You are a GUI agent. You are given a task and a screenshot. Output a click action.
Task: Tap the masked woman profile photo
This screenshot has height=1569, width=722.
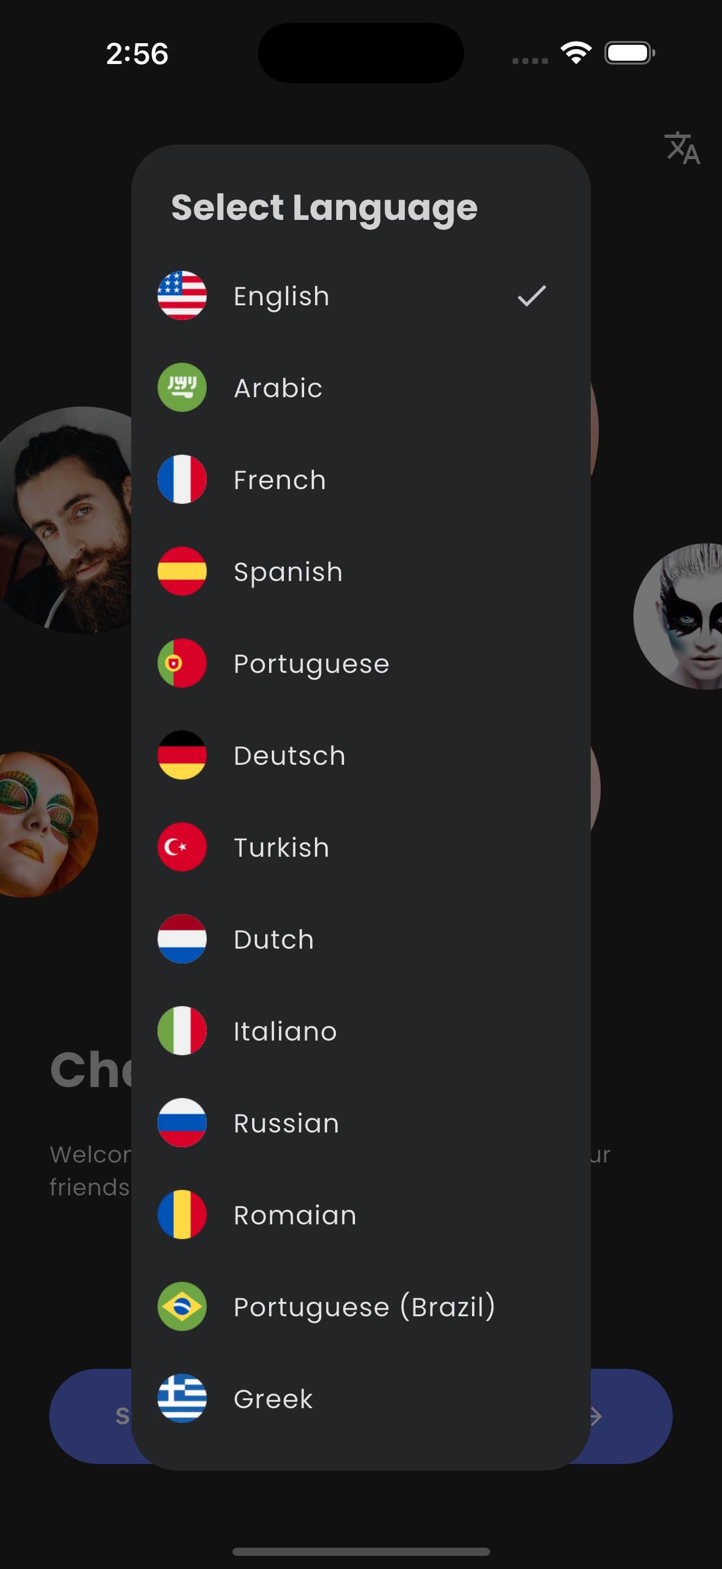678,617
